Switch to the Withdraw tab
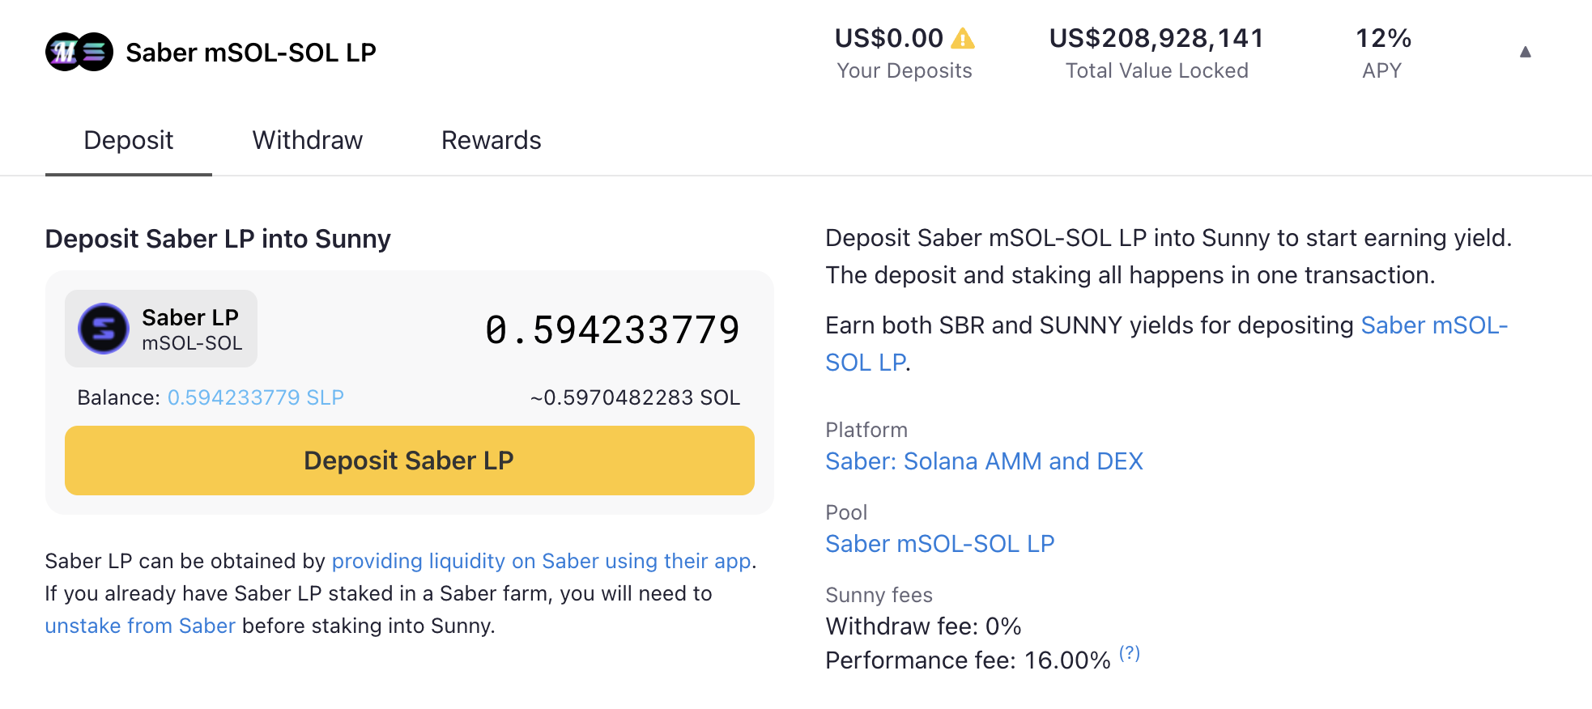The width and height of the screenshot is (1592, 709). [x=308, y=140]
